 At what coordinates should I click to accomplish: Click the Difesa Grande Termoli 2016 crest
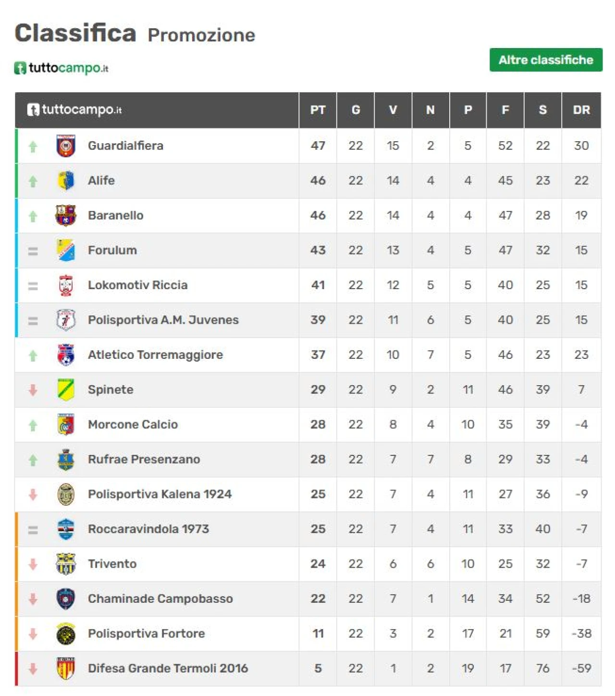[66, 669]
